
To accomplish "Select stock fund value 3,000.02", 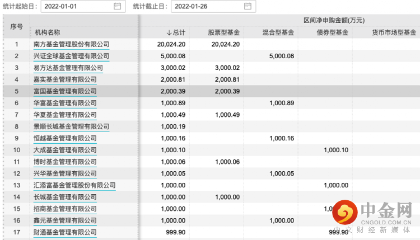I will [227, 68].
